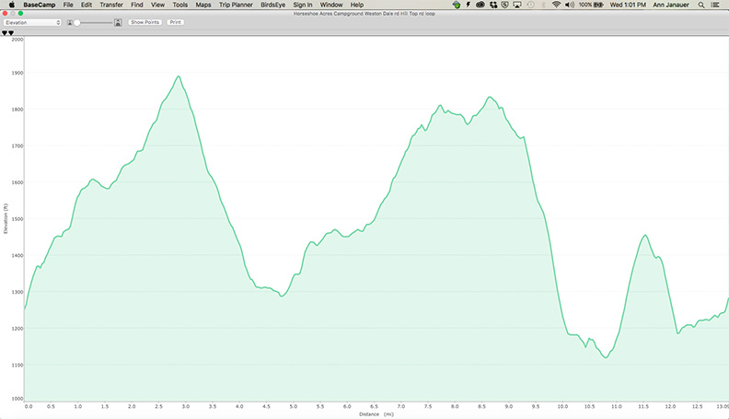The height and width of the screenshot is (419, 729).
Task: Click the elevation peak near 2.8 miles
Action: [178, 76]
